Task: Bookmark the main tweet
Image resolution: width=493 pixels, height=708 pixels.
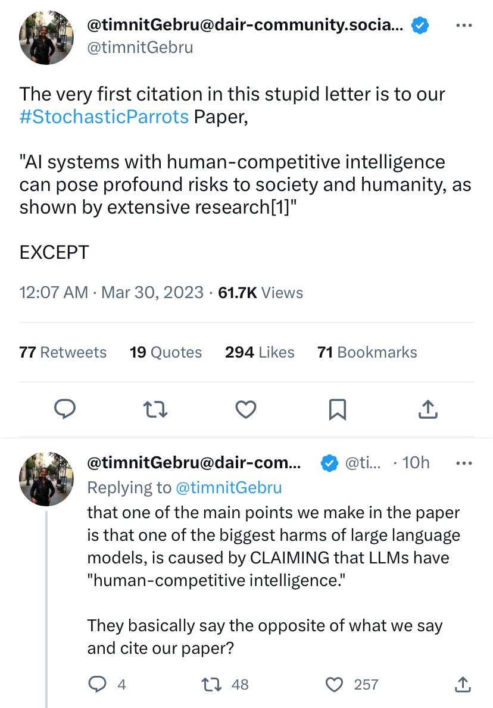Action: tap(337, 409)
